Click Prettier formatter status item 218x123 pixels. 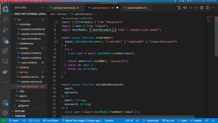[x=196, y=121]
